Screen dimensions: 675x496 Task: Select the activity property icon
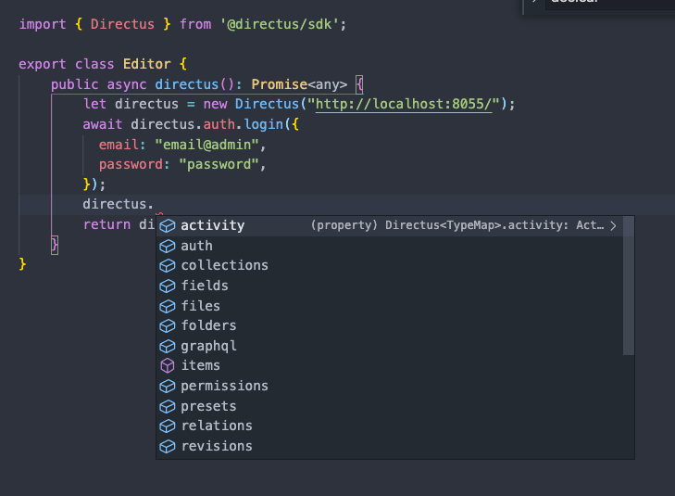point(168,226)
